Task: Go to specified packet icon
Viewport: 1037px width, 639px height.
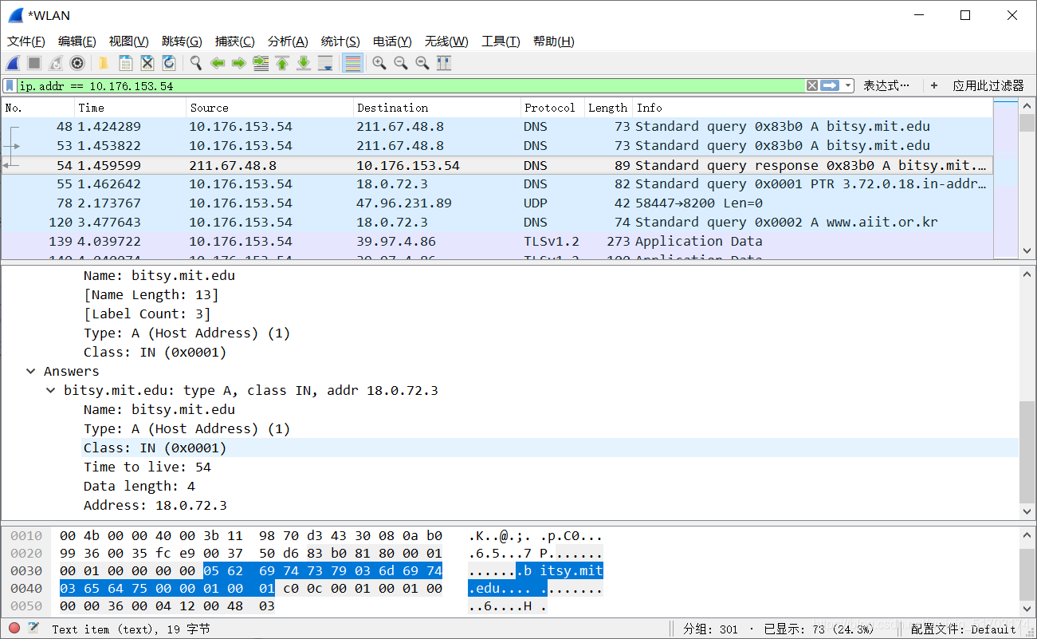Action: coord(261,63)
